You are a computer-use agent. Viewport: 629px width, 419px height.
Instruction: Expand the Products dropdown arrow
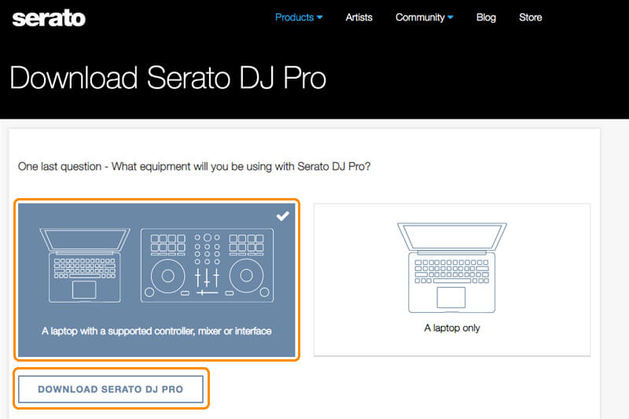[x=320, y=17]
